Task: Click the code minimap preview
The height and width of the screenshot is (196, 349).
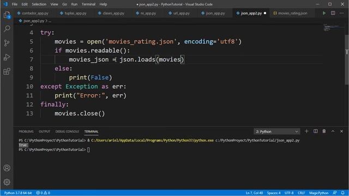Action: (333, 28)
